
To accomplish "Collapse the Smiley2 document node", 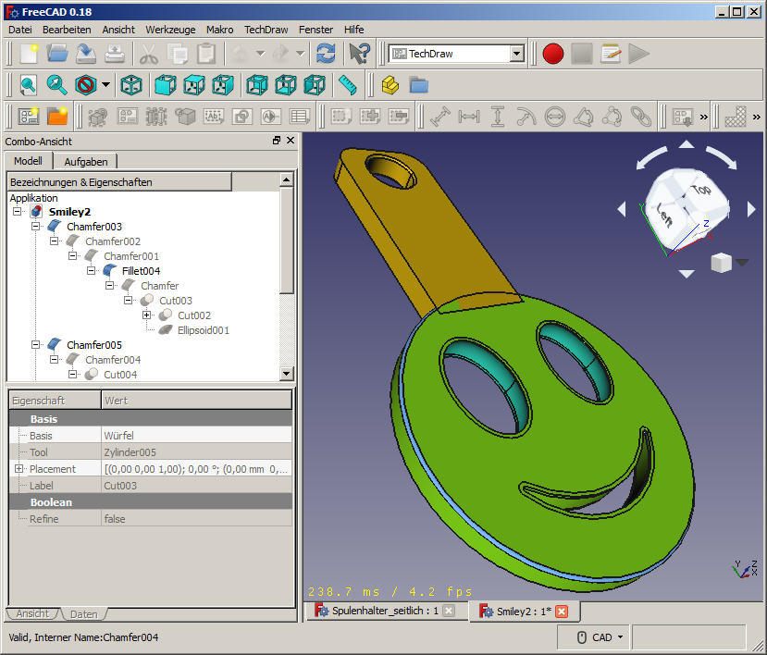I will (x=18, y=211).
